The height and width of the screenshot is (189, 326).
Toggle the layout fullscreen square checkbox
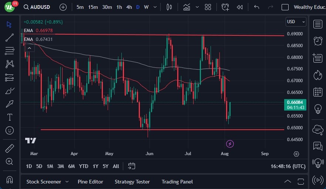pyautogui.click(x=285, y=7)
